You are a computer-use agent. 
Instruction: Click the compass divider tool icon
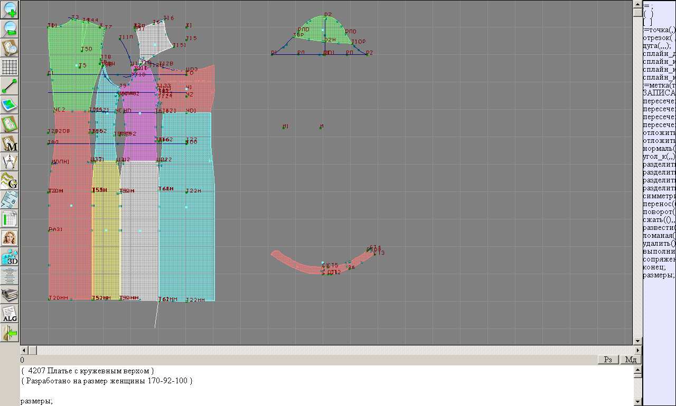pos(10,162)
